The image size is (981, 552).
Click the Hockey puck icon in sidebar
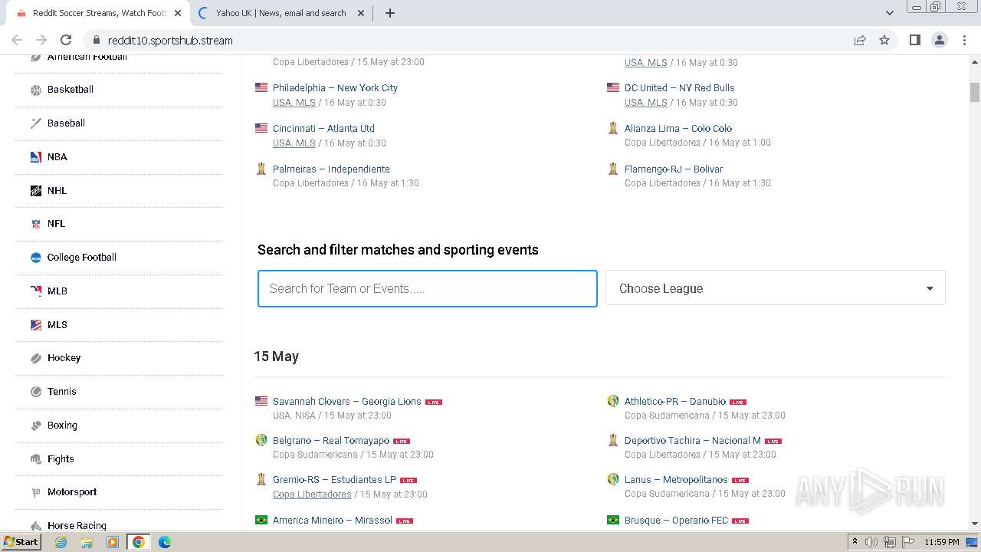pyautogui.click(x=36, y=358)
